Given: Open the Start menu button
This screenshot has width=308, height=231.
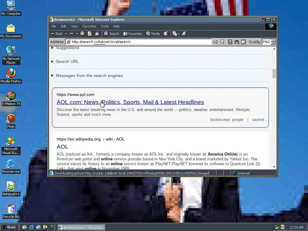Looking at the screenshot, I should click(x=9, y=227).
